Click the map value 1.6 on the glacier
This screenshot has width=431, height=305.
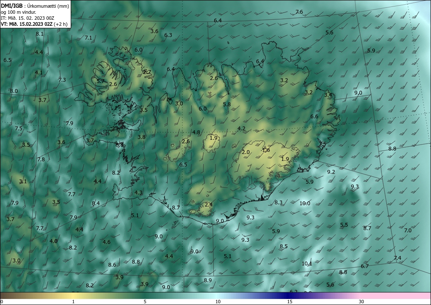click(x=266, y=150)
